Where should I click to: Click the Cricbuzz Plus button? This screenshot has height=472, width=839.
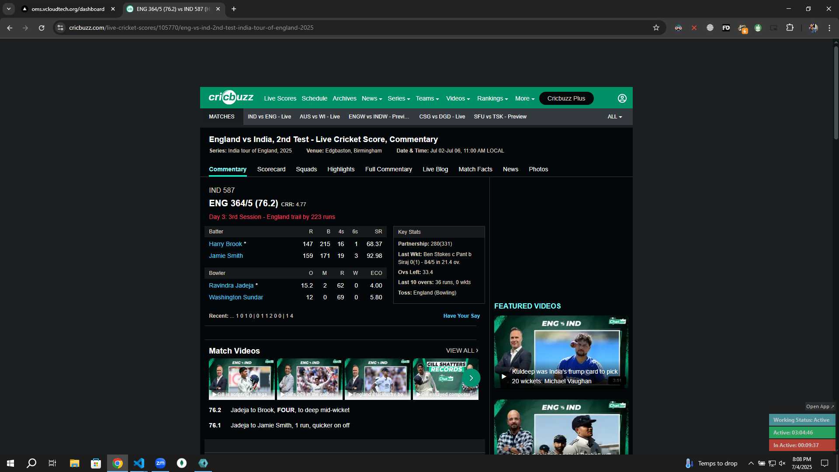click(566, 98)
